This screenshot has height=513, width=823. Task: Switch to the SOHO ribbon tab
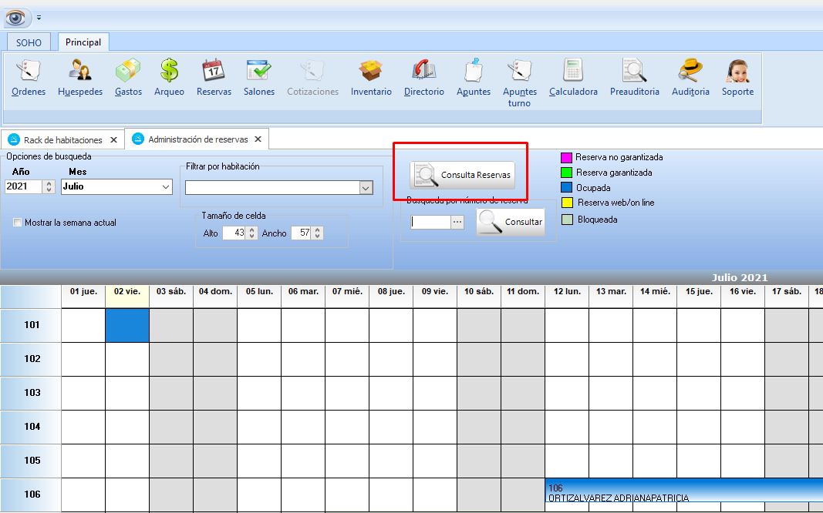pyautogui.click(x=29, y=42)
